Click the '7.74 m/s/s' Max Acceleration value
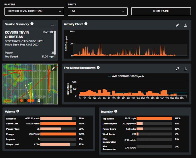This screenshot has height=158, width=196. click(x=130, y=148)
